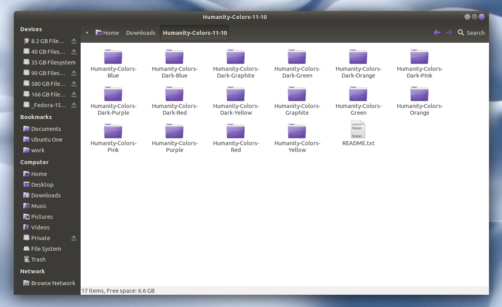Eject the 8.2 GB Filesystem device

[x=74, y=41]
